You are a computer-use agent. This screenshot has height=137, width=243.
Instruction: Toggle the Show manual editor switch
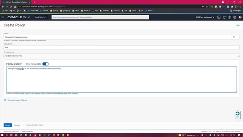[x=46, y=64]
